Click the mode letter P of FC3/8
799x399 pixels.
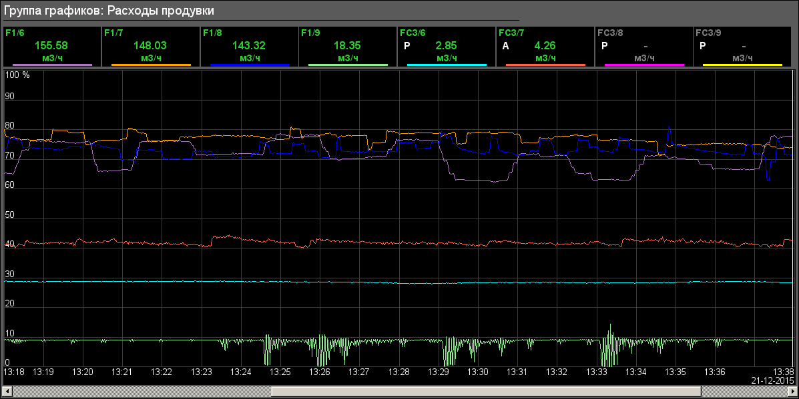(x=604, y=46)
